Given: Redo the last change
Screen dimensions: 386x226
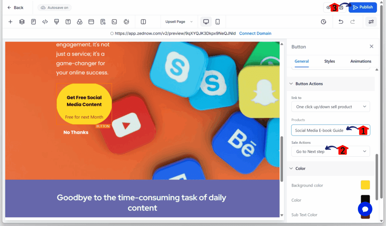Looking at the screenshot, I should 352,21.
